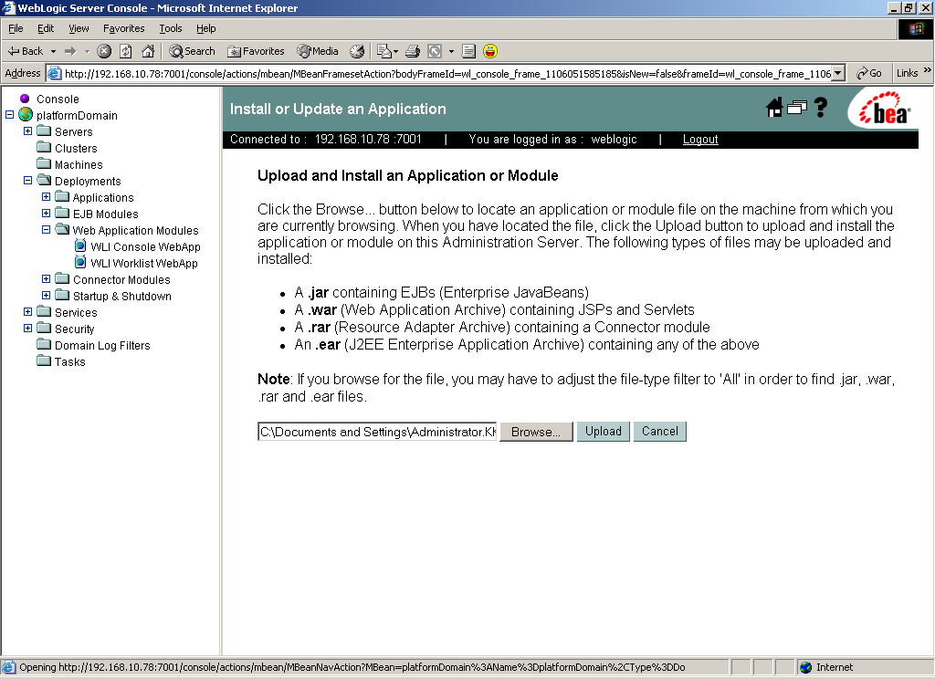The width and height of the screenshot is (935, 679).
Task: Click the Links toolbar label
Action: pyautogui.click(x=907, y=73)
